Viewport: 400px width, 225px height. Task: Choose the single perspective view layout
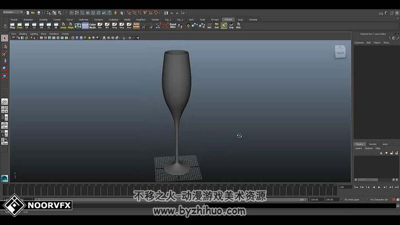tap(4, 102)
